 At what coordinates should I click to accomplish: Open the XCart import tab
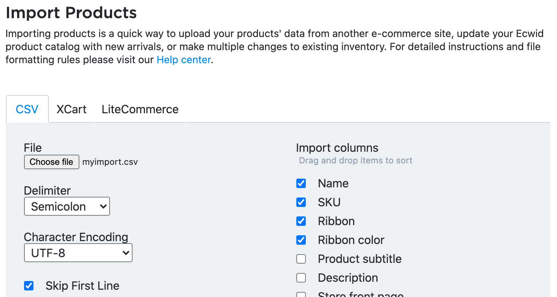coord(71,109)
